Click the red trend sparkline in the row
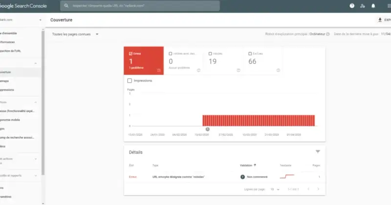The image size is (391, 205). pos(287,176)
